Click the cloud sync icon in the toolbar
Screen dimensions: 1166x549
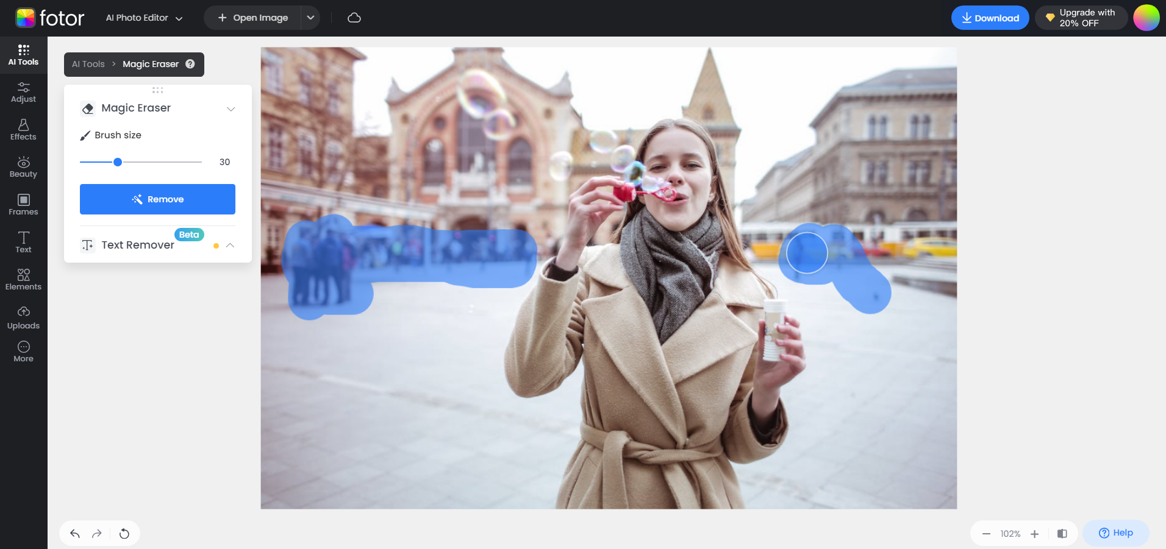[x=354, y=18]
